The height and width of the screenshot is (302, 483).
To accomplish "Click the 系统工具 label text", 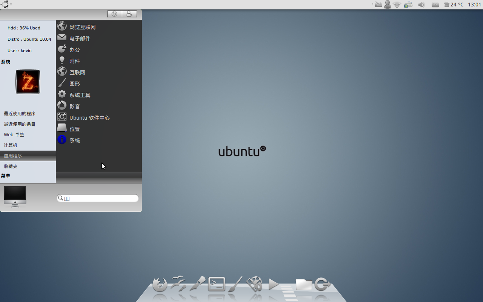I will click(x=80, y=95).
